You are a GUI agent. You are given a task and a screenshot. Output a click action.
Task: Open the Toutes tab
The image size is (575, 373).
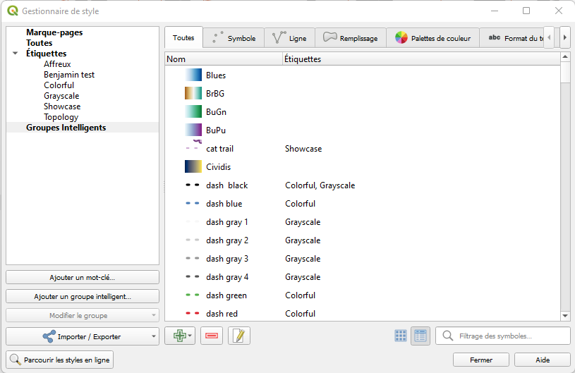click(x=183, y=37)
